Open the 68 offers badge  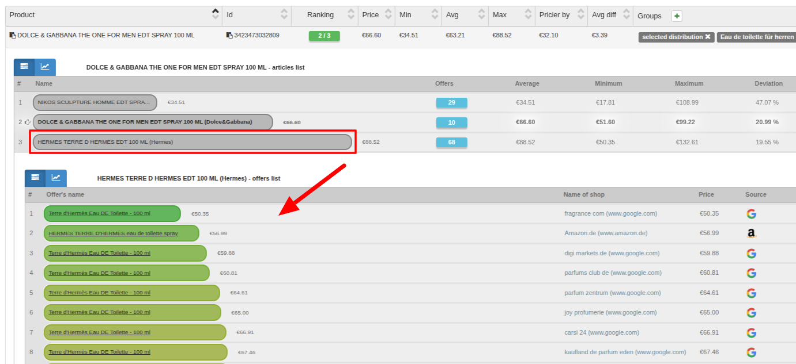[x=452, y=142]
